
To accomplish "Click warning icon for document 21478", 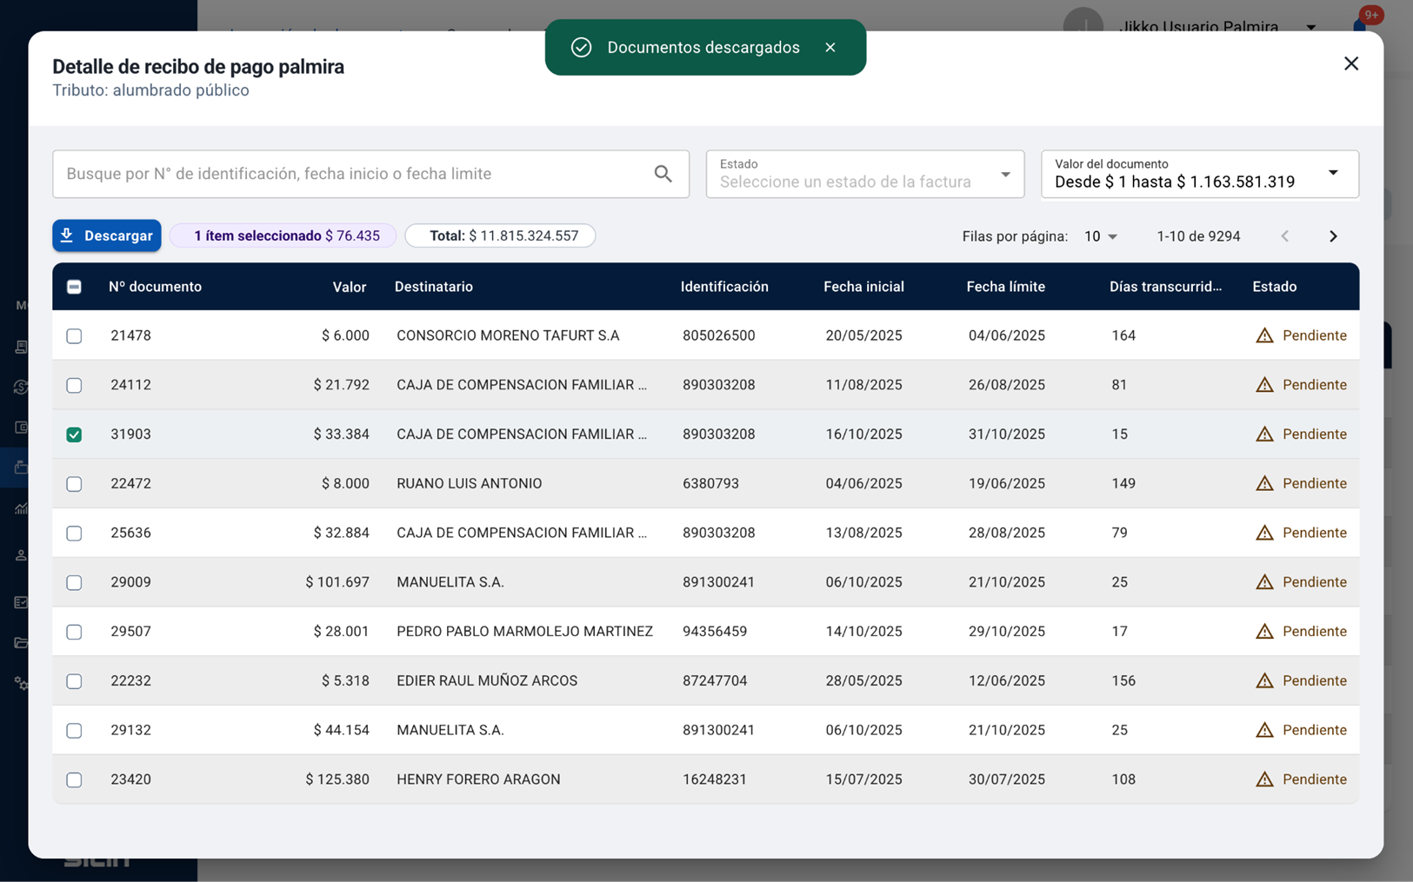I will (x=1264, y=335).
